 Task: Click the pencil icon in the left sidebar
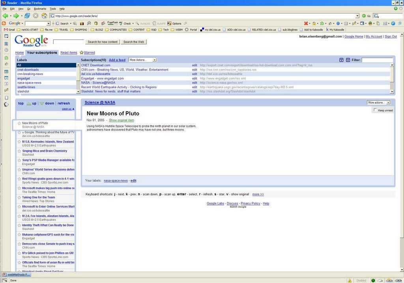tap(6, 90)
